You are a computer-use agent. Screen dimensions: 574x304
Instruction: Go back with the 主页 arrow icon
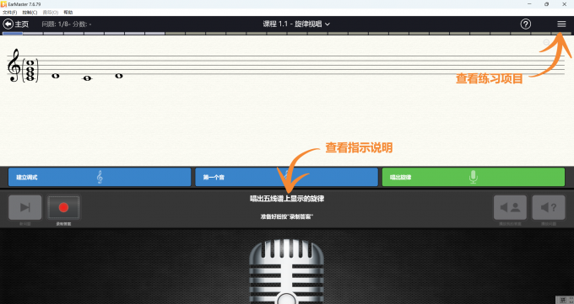pyautogui.click(x=8, y=24)
